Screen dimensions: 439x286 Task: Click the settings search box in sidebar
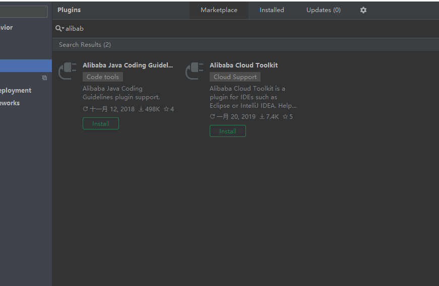pyautogui.click(x=24, y=12)
